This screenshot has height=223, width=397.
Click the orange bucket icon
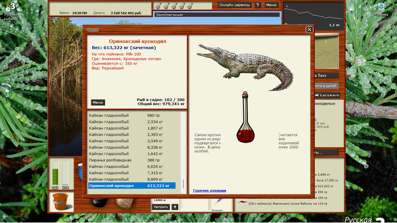[x=61, y=202]
